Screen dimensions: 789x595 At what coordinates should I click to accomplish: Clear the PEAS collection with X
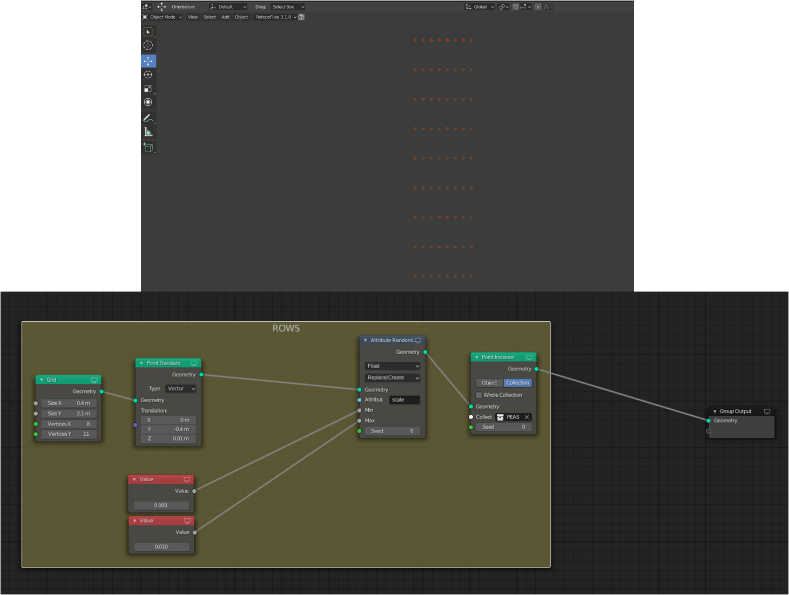tap(527, 417)
